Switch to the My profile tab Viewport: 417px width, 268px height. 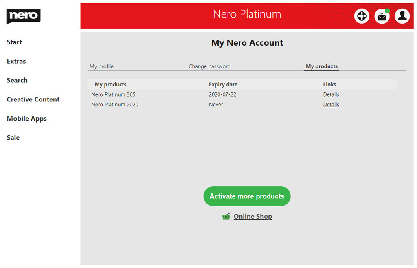[x=102, y=66]
